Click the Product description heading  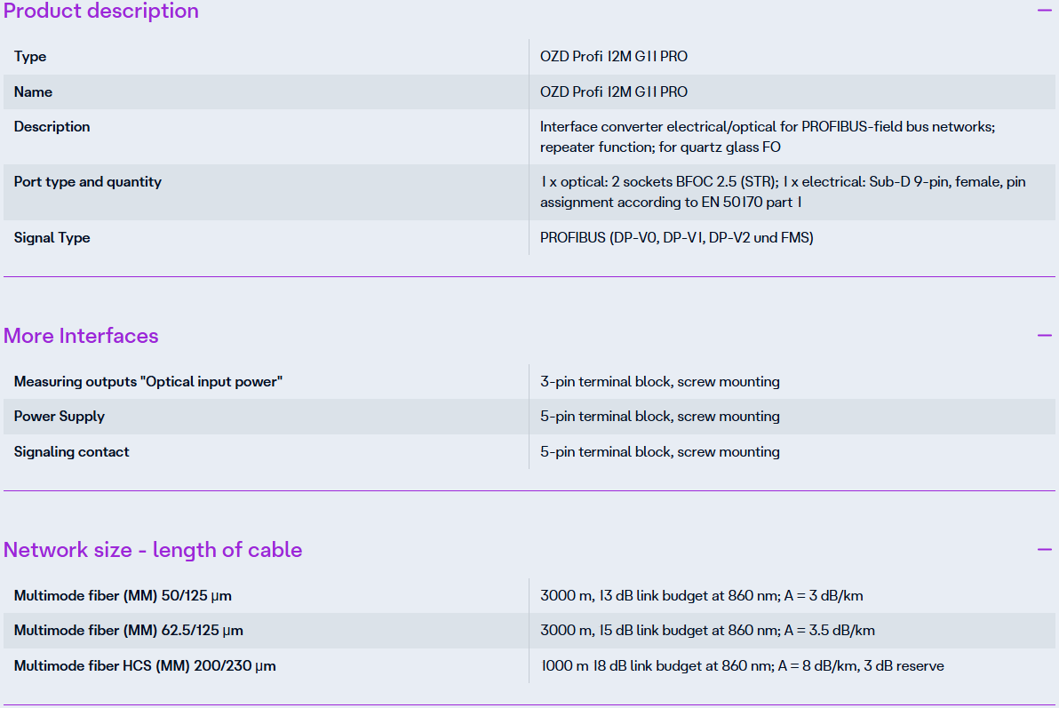click(x=101, y=11)
